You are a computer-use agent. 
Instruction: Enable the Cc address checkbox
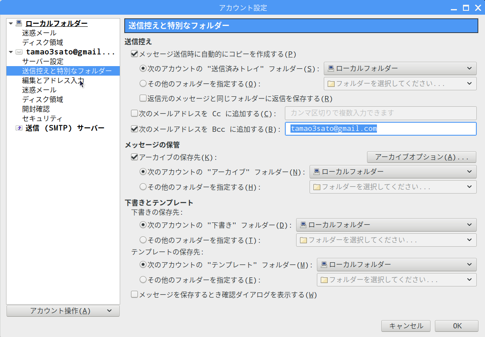(134, 114)
